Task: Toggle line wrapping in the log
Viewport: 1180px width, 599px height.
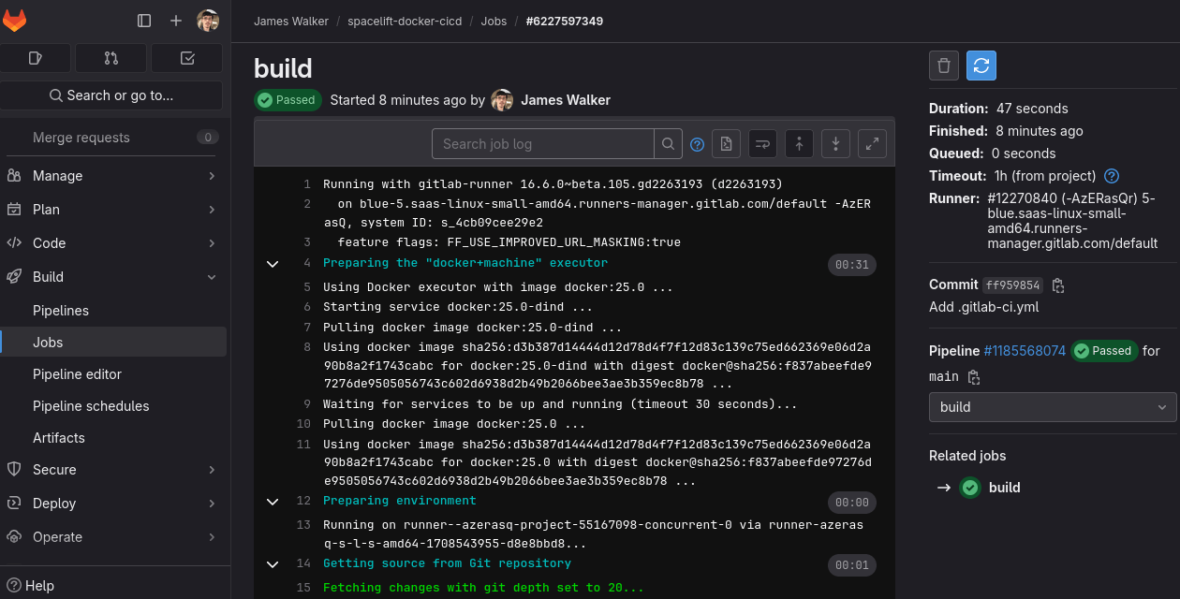Action: pos(761,143)
